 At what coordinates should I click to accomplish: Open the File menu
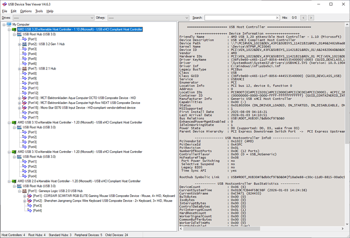(x=4, y=11)
